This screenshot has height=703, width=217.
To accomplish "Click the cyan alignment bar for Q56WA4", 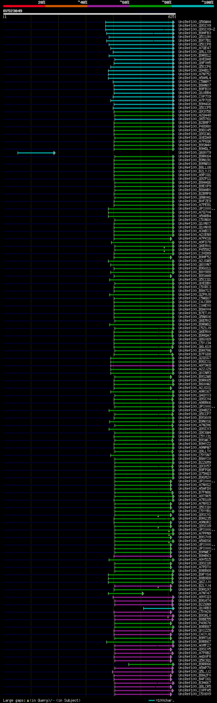I will (140, 22).
